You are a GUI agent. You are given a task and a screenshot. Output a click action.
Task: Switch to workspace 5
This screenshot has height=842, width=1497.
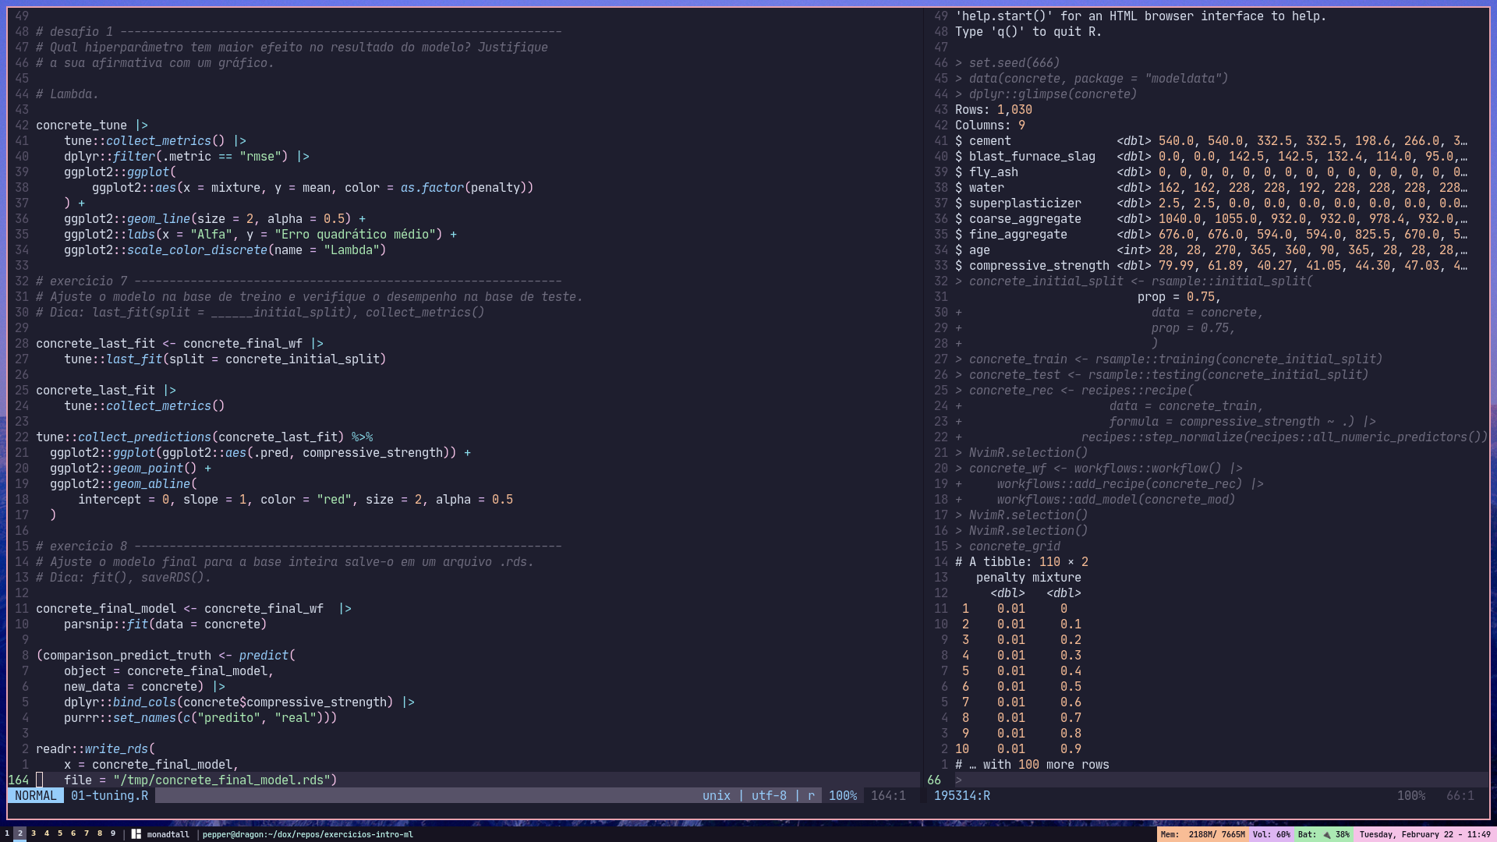pos(60,833)
